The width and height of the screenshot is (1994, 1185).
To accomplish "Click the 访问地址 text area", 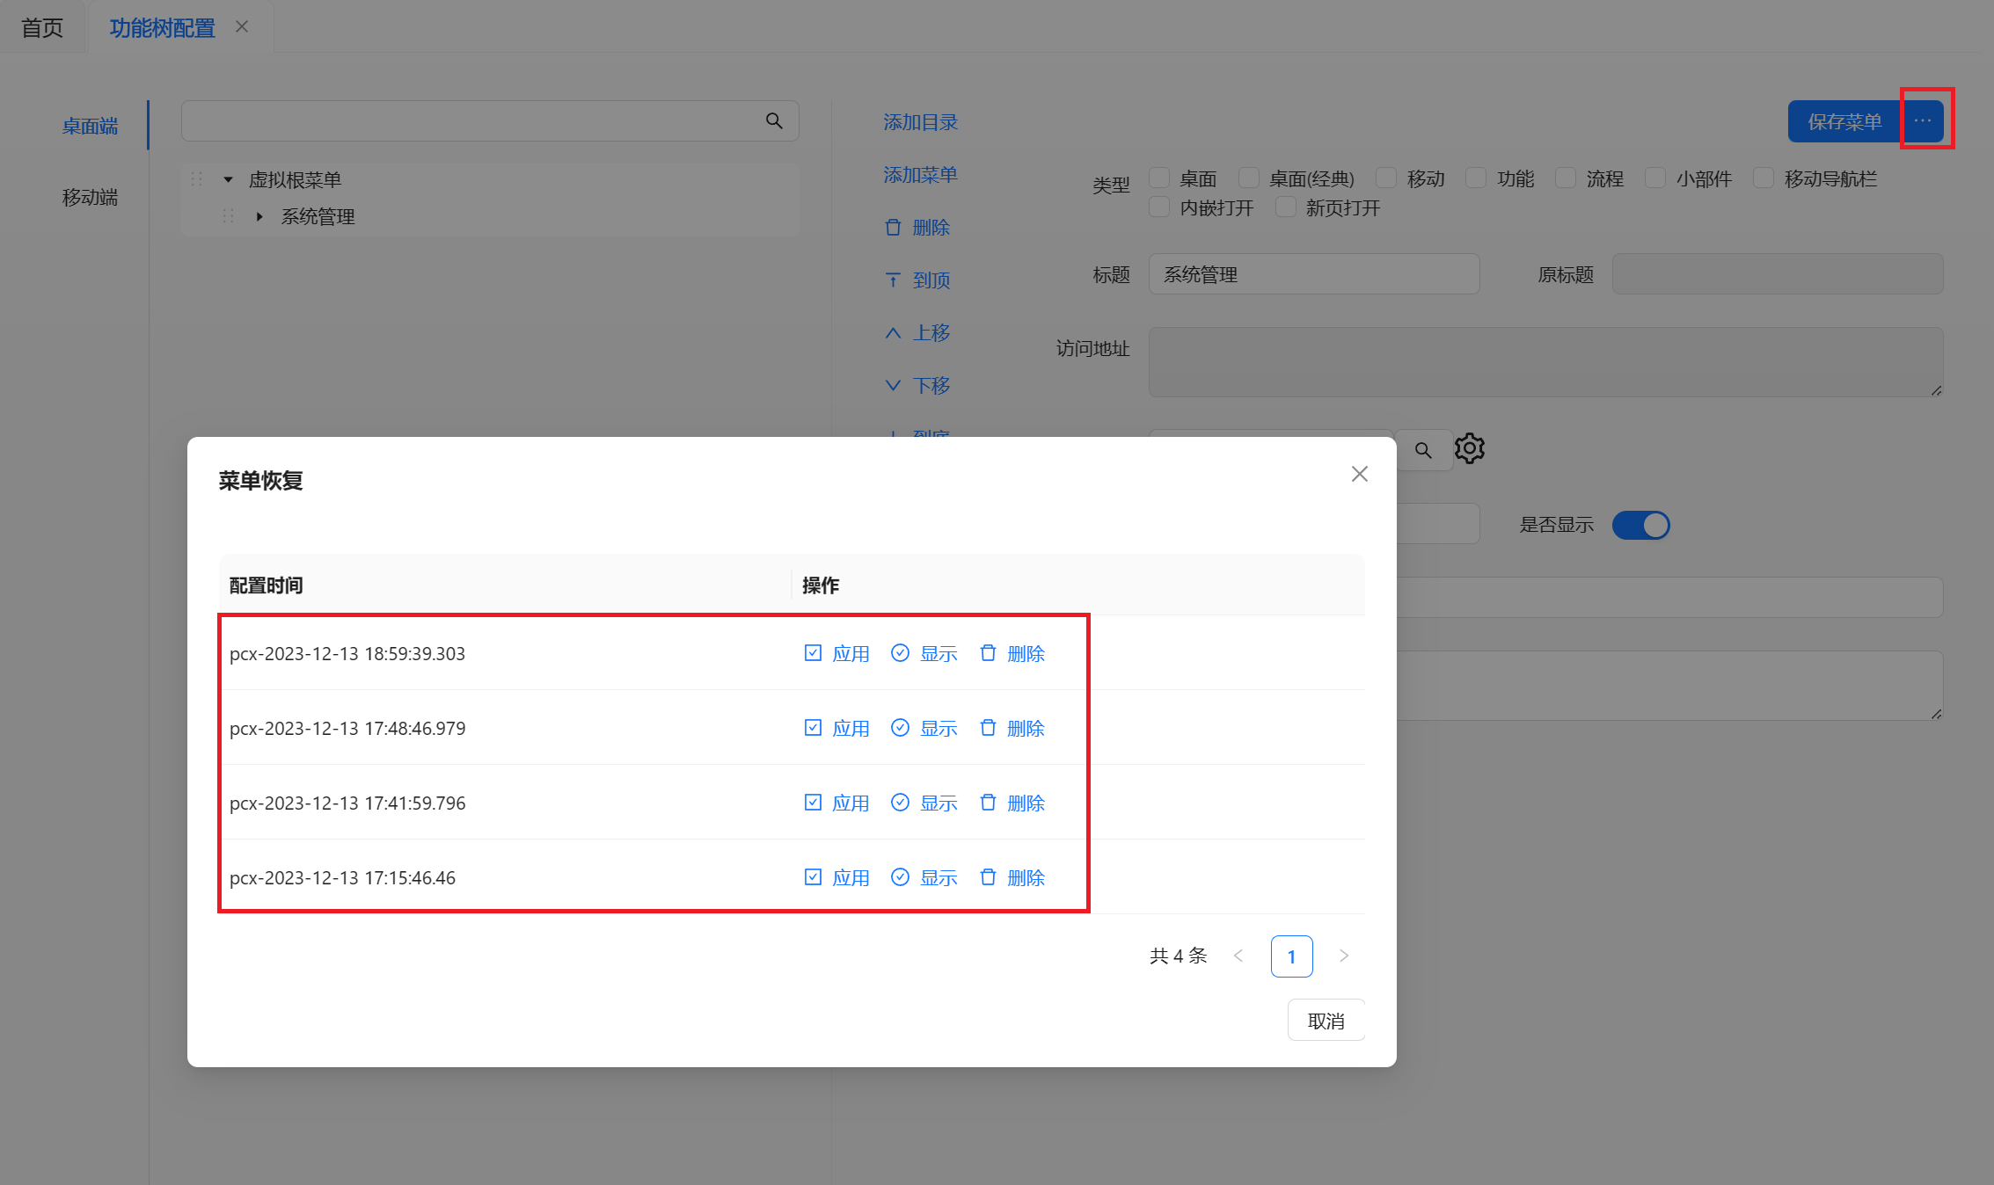I will click(x=1546, y=362).
